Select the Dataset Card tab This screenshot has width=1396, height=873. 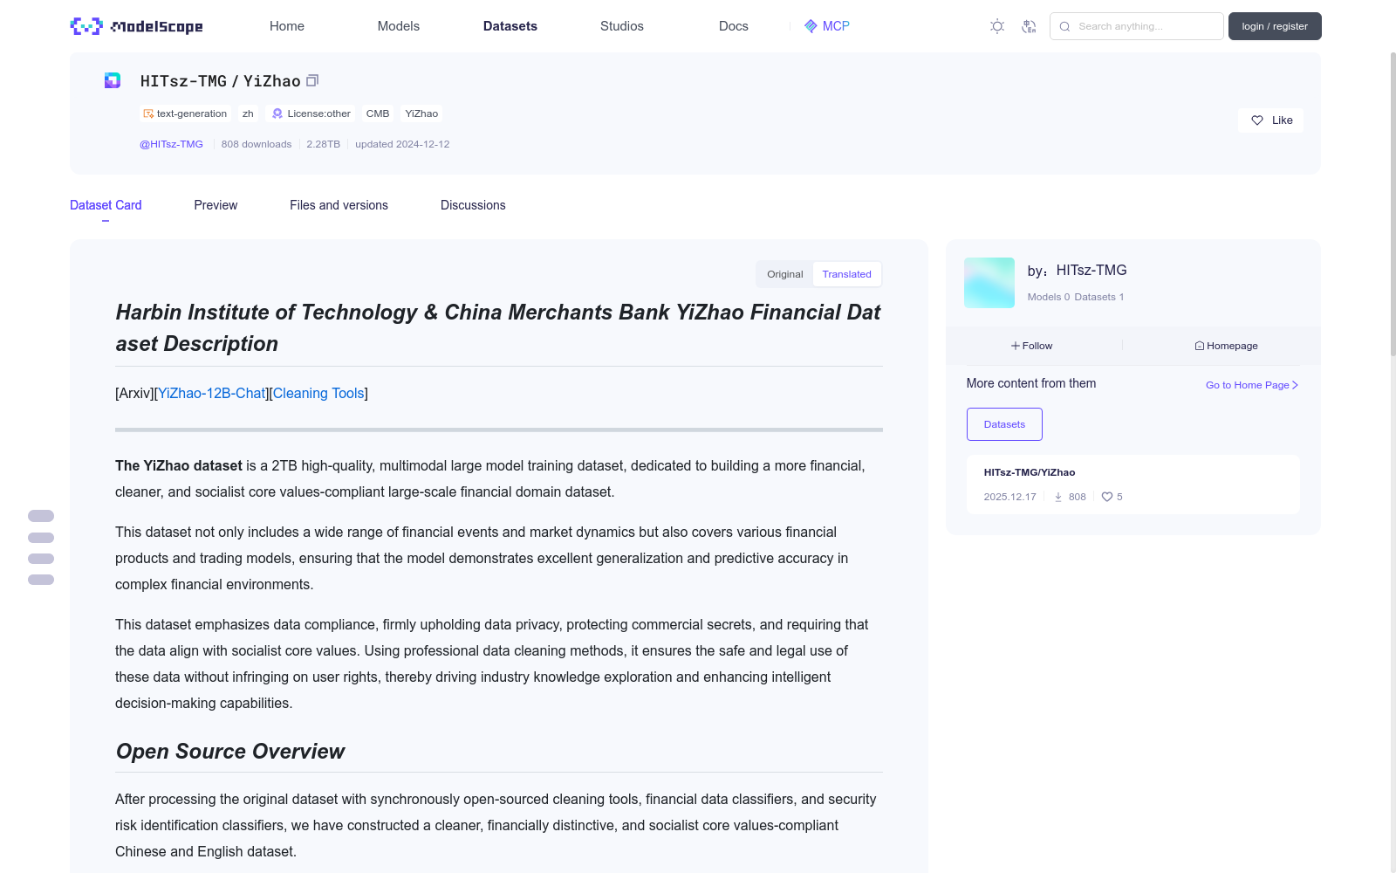pos(106,205)
